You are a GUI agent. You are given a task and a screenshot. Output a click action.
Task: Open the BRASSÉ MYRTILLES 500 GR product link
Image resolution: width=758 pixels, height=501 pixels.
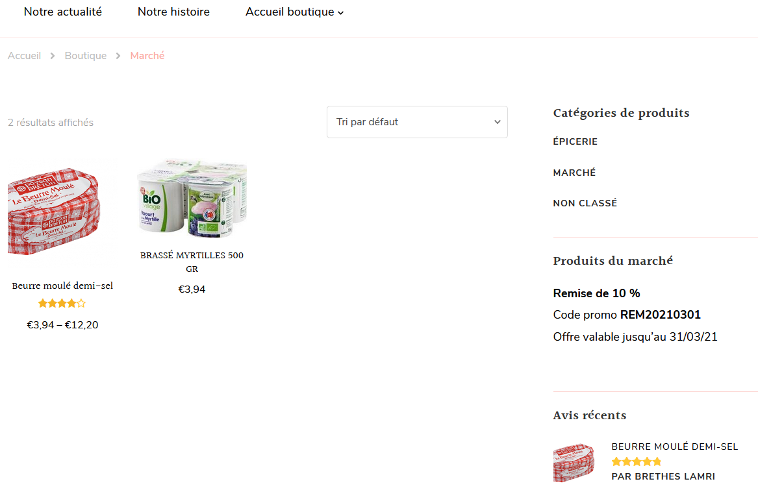192,262
